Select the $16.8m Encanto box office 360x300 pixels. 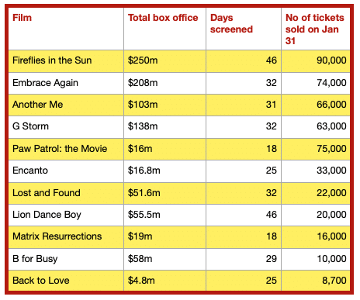tap(144, 171)
